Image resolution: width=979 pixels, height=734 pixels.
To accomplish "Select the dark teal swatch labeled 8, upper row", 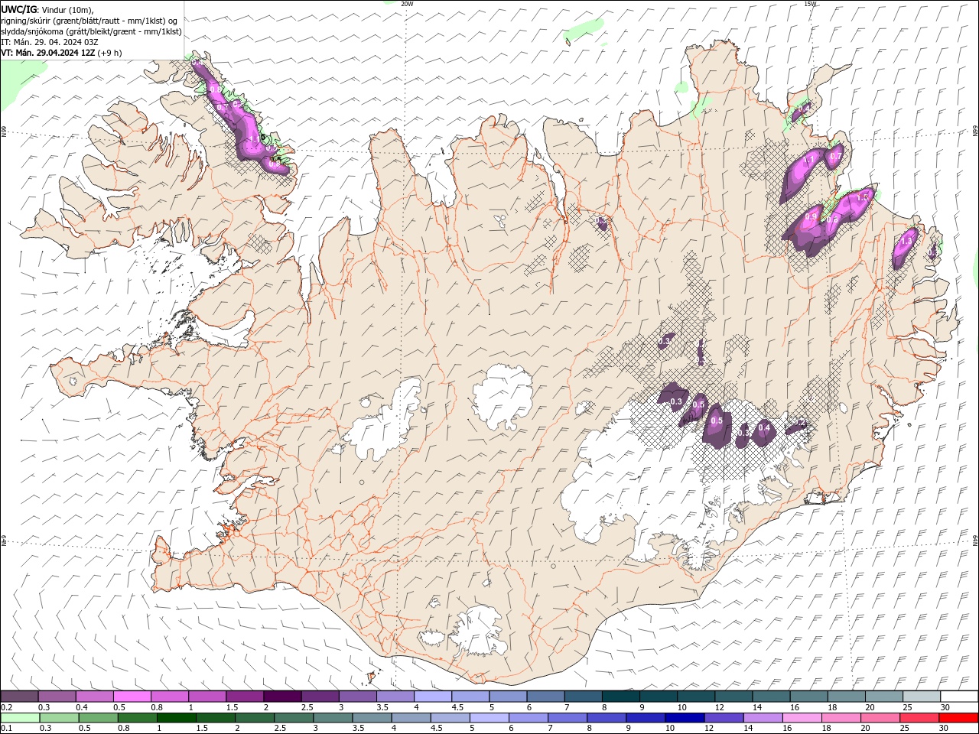I will pyautogui.click(x=620, y=697).
